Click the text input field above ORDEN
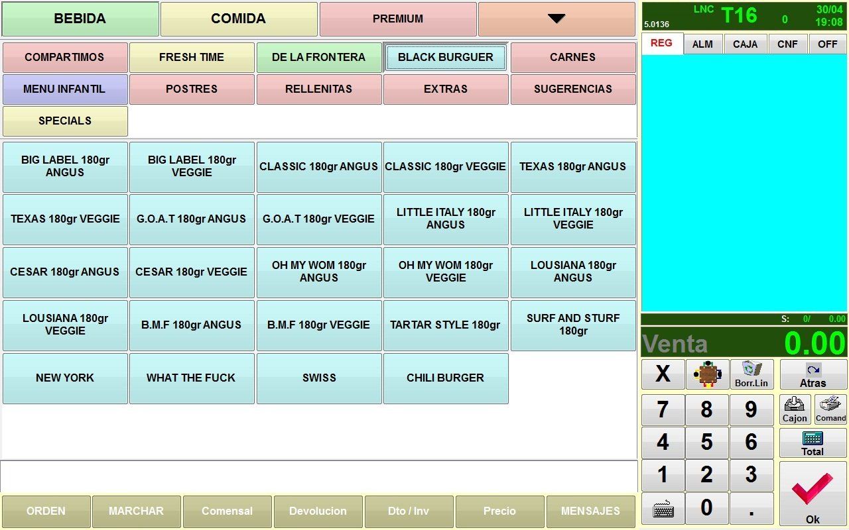 click(x=319, y=476)
